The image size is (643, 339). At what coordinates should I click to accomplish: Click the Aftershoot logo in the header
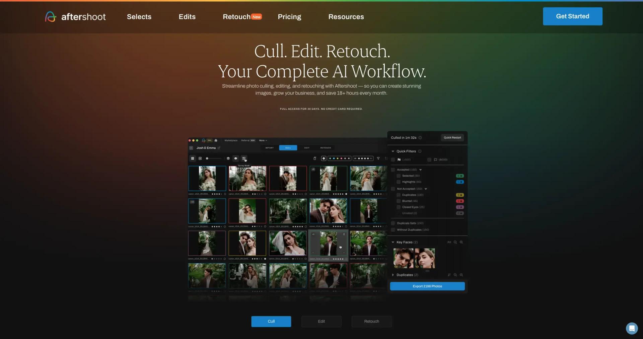tap(75, 17)
